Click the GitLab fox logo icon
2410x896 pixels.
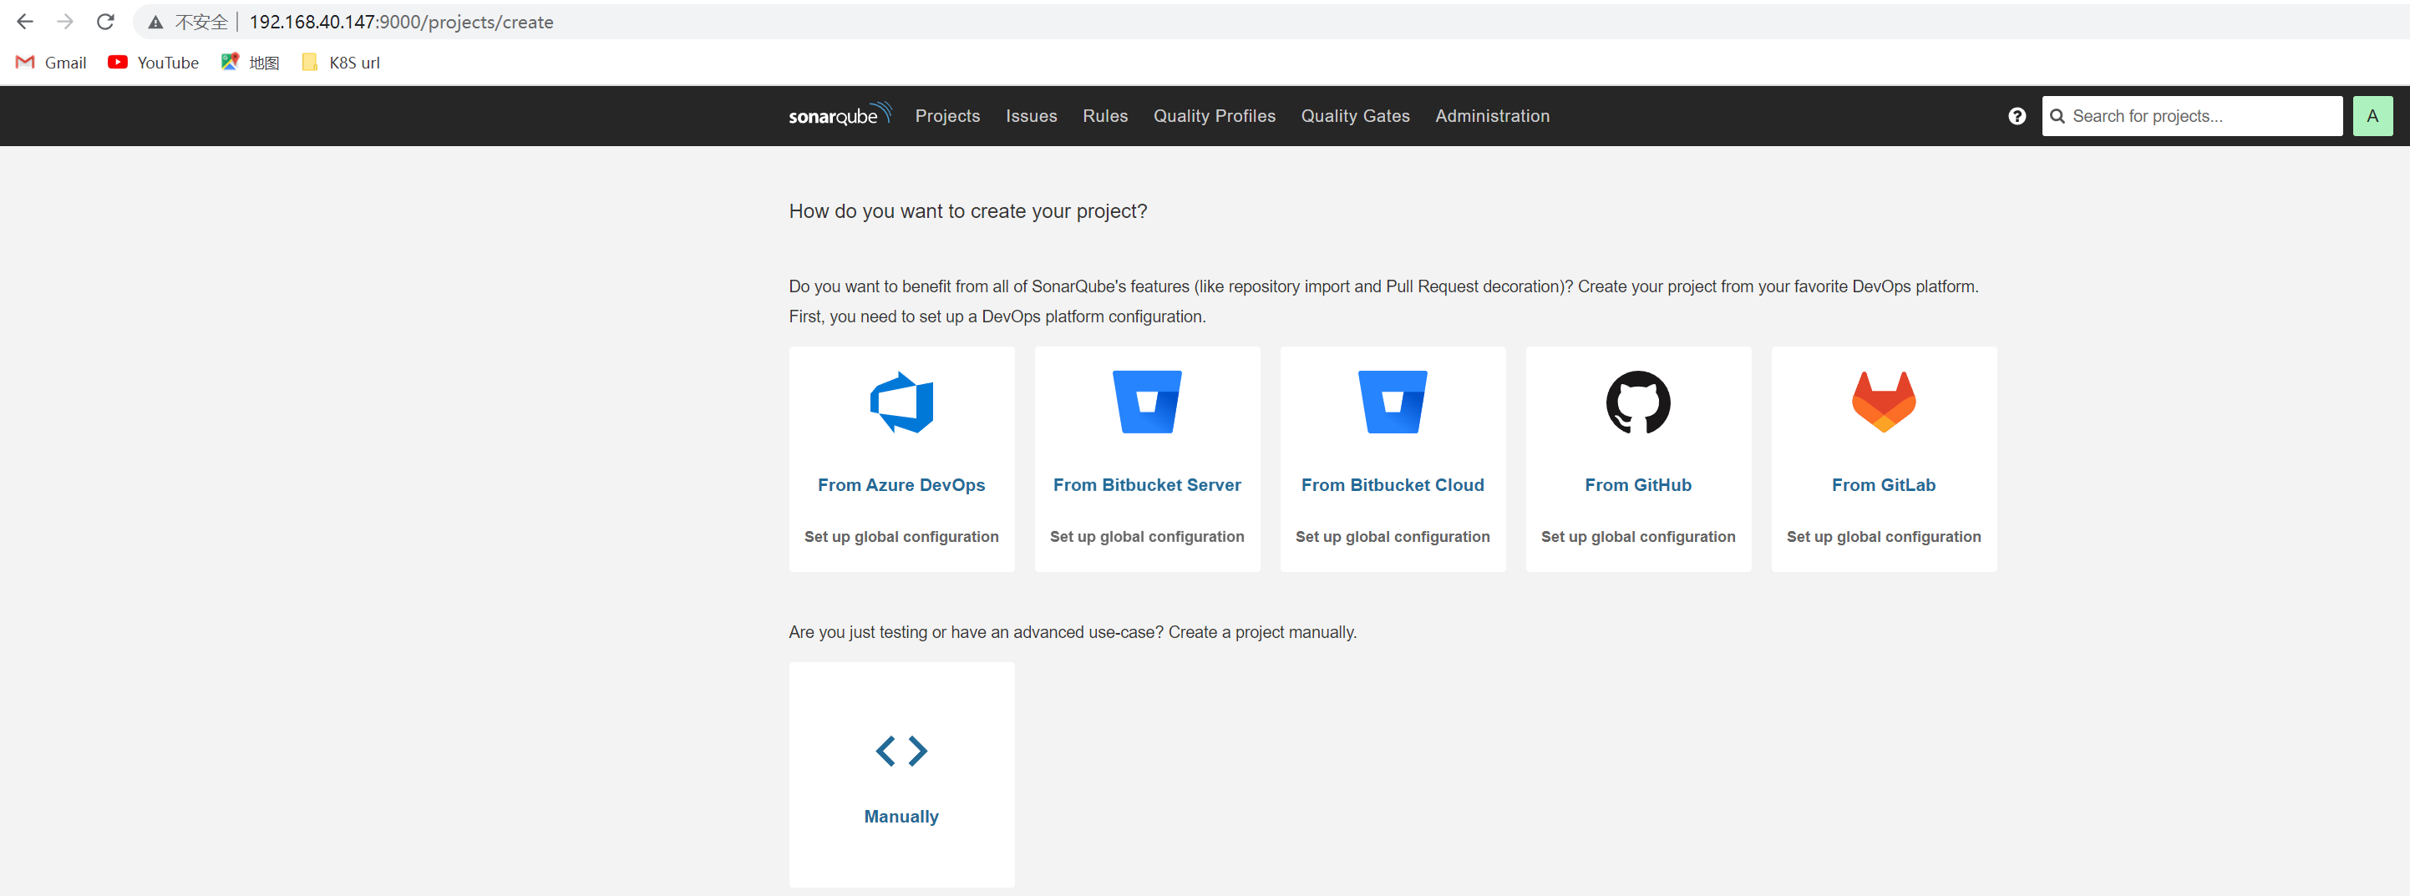click(1883, 402)
